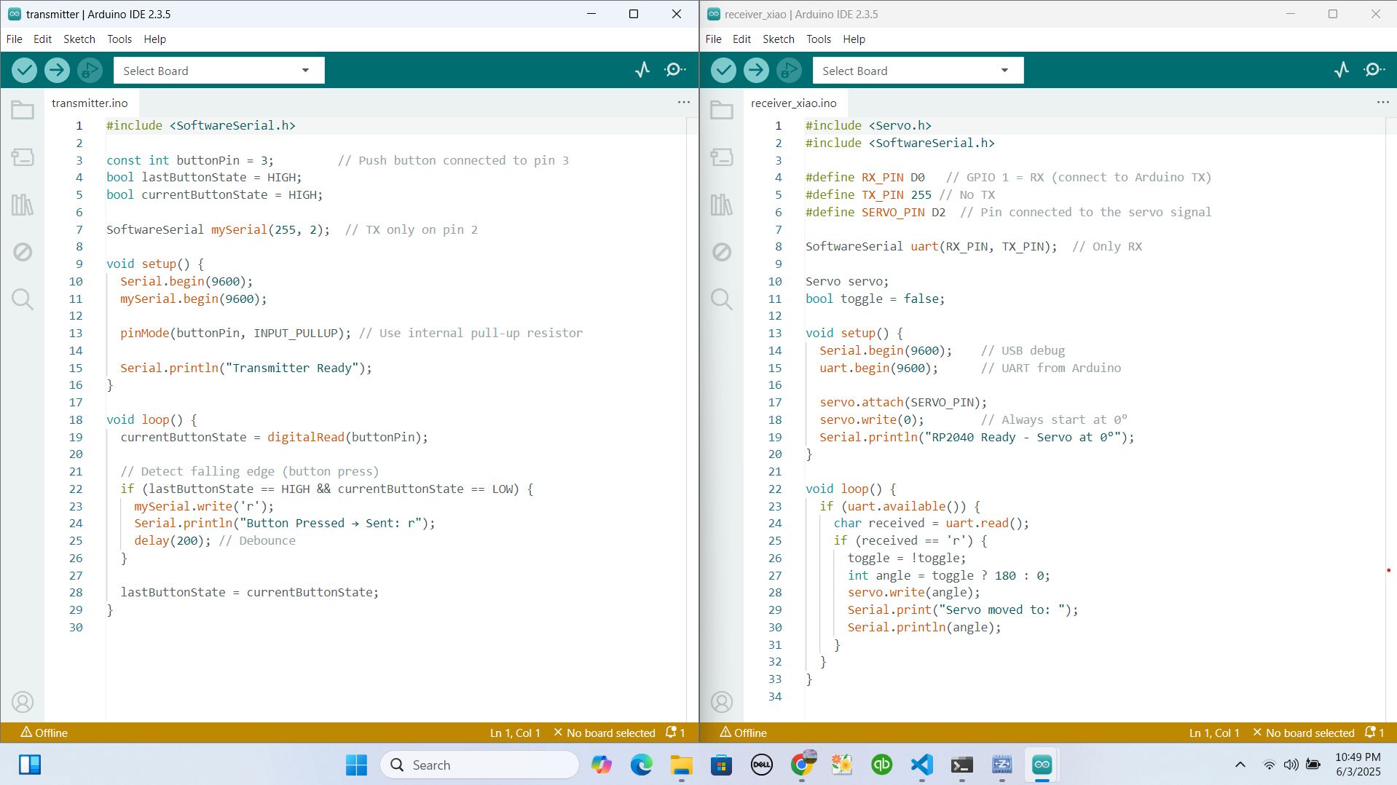This screenshot has height=785, width=1397.
Task: Open tab overflow menu in transmitter editor
Action: point(683,103)
